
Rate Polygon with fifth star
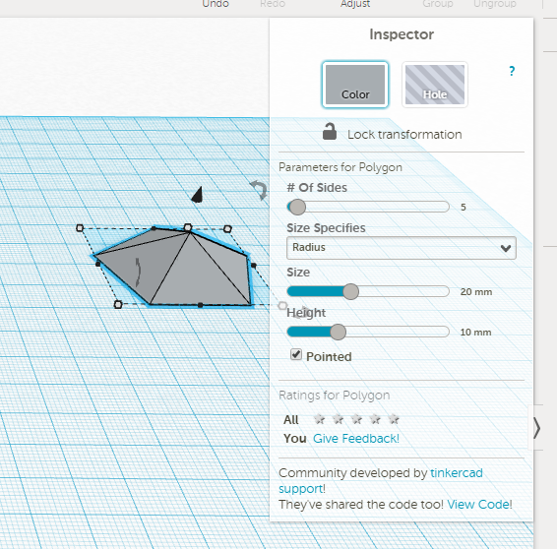(394, 419)
